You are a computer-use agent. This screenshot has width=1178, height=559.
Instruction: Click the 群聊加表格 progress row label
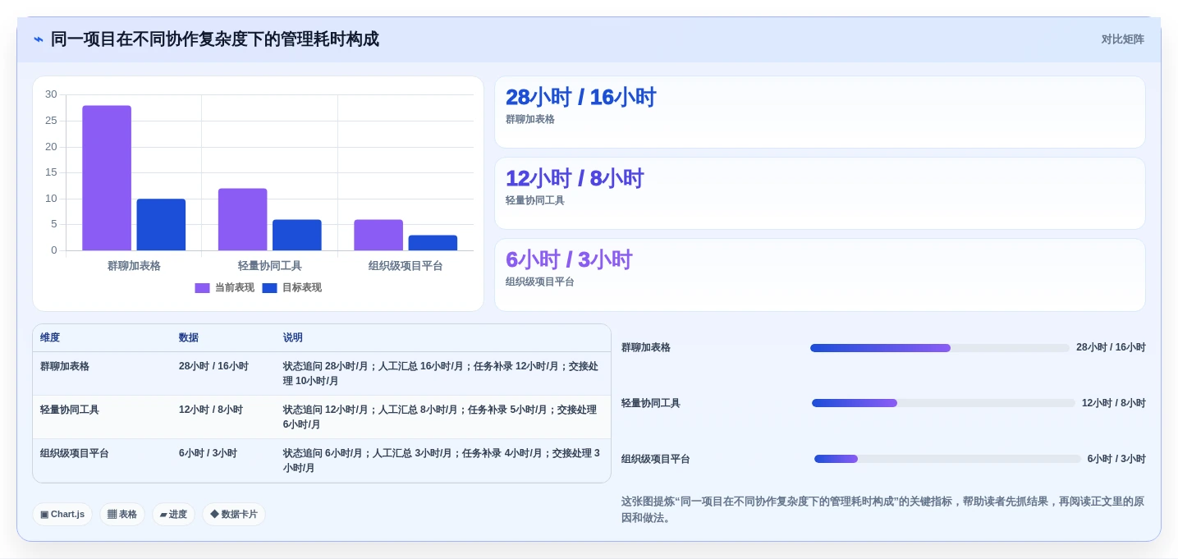(646, 348)
